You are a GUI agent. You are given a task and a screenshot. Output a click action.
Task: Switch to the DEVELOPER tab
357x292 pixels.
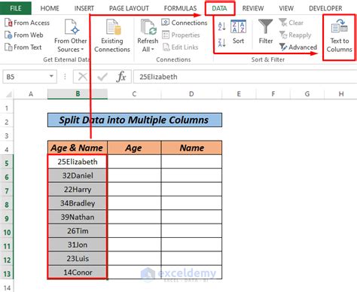pos(325,8)
